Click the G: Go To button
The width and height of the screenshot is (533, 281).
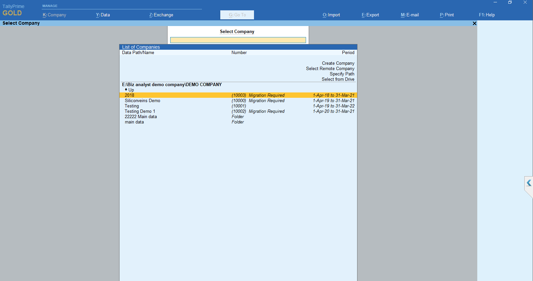237,15
